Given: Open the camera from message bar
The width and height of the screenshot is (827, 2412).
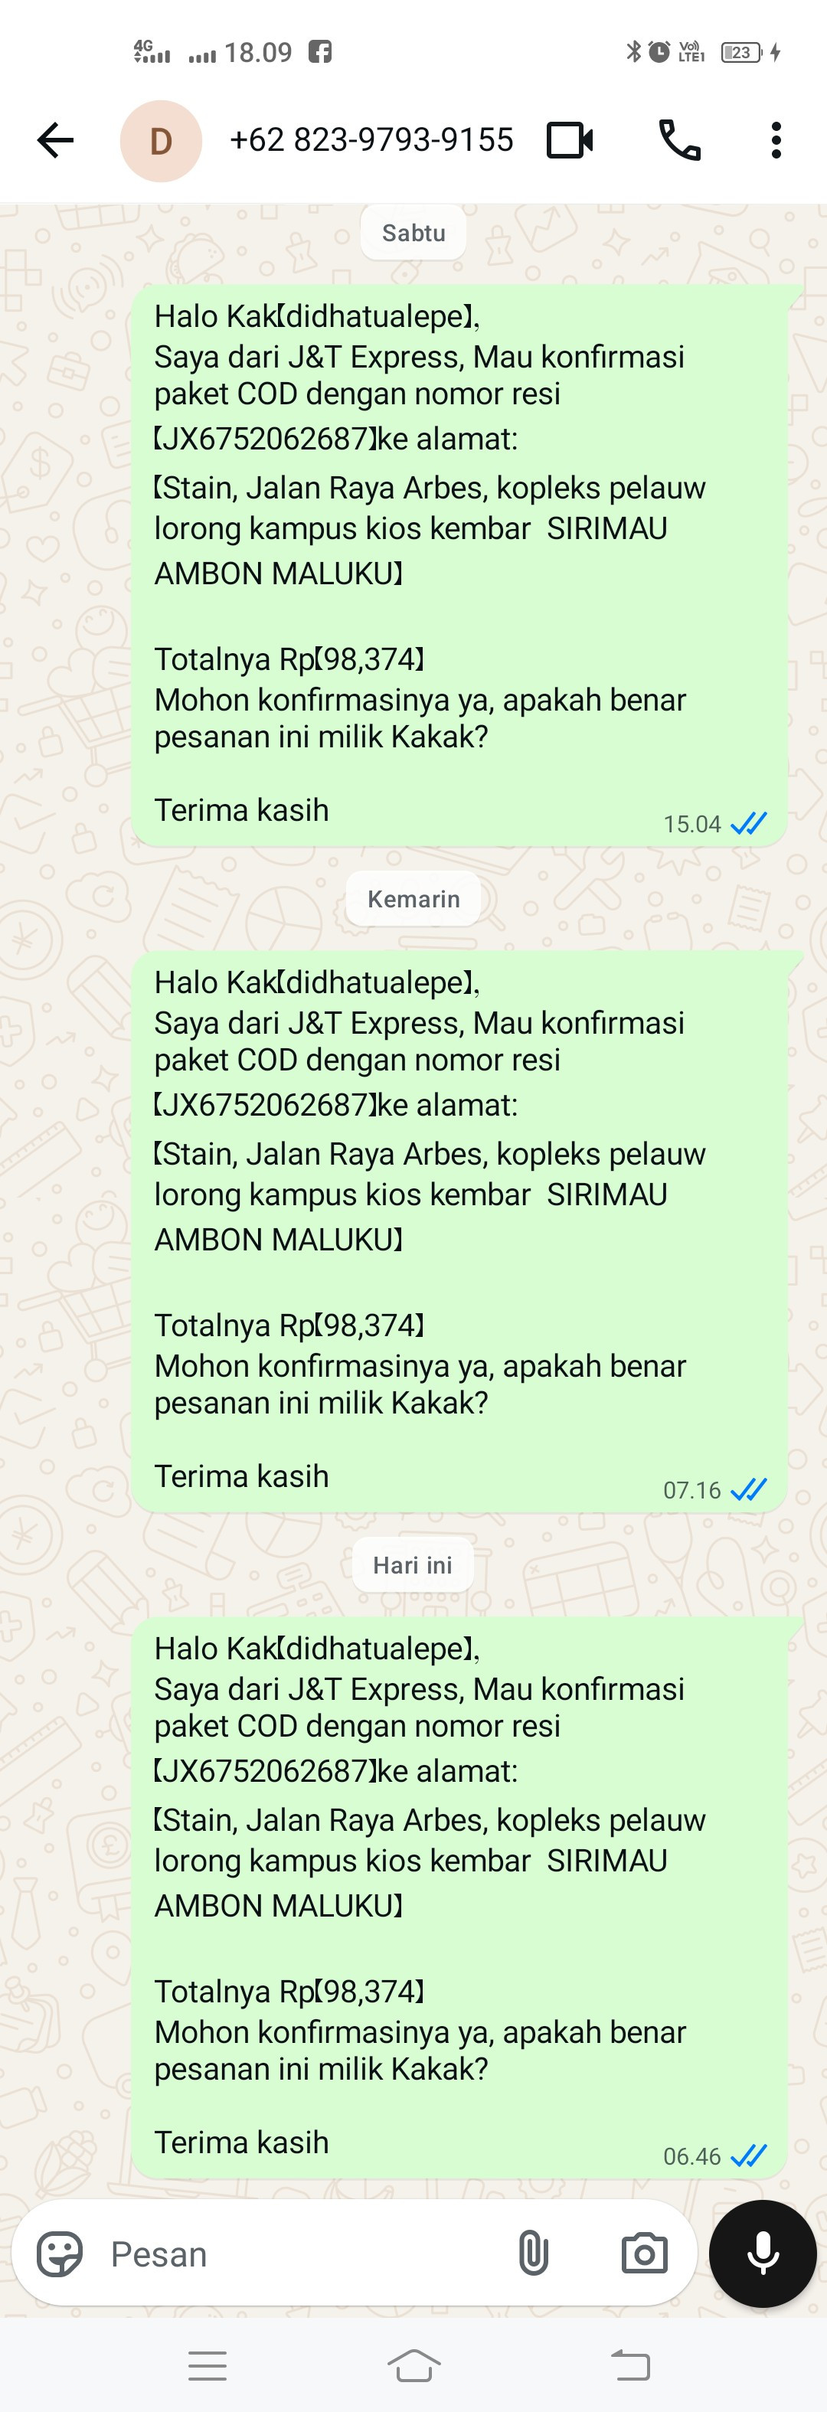Looking at the screenshot, I should [644, 2253].
